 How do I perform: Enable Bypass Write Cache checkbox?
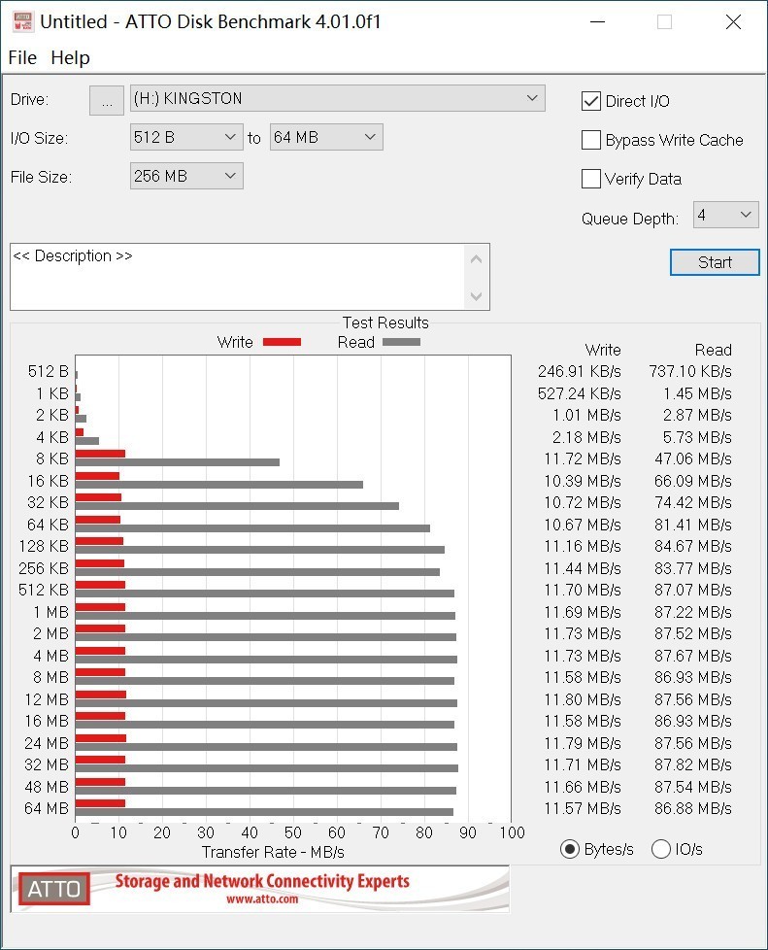pos(591,140)
